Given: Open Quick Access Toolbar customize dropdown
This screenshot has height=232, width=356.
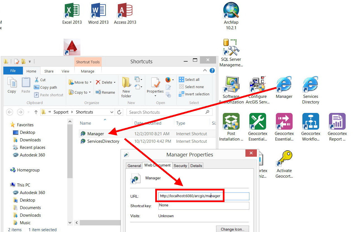Looking at the screenshot, I should click(x=30, y=61).
